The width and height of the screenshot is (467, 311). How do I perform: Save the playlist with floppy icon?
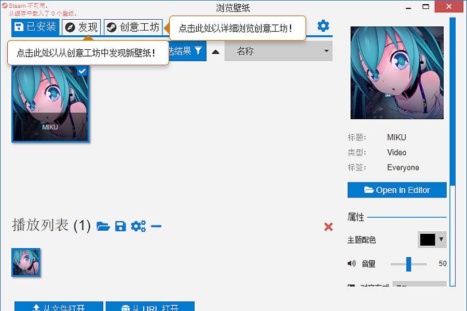tap(120, 227)
